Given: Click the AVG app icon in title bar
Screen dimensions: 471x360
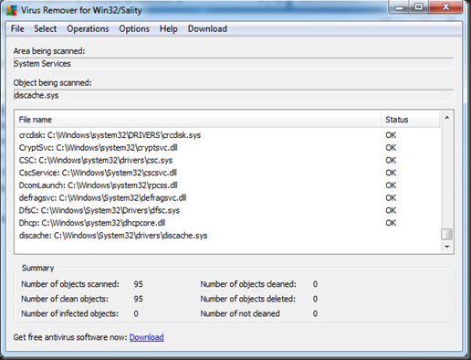Looking at the screenshot, I should point(12,10).
